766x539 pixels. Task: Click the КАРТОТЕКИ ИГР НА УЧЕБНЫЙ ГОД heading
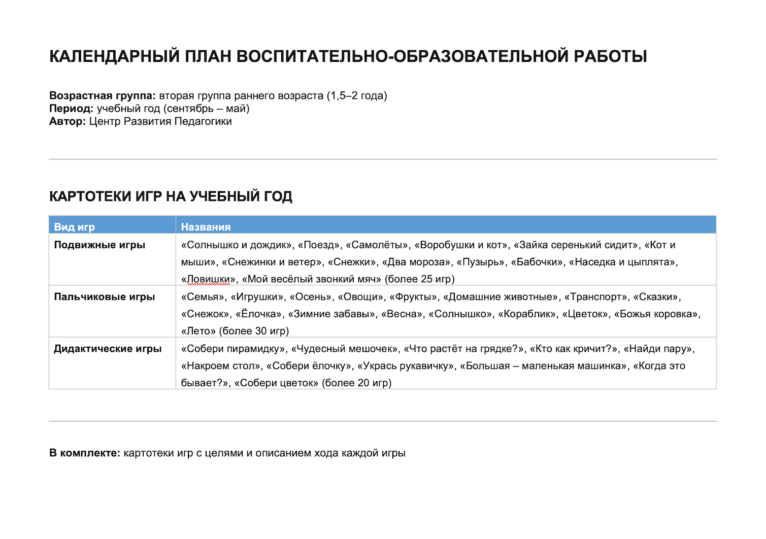pos(171,196)
